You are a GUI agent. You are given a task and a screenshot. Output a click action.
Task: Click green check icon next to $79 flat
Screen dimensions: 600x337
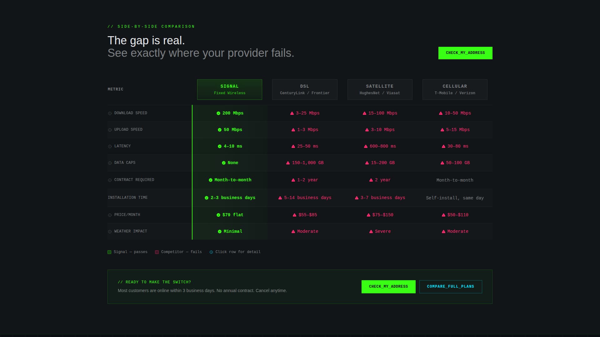(x=218, y=215)
